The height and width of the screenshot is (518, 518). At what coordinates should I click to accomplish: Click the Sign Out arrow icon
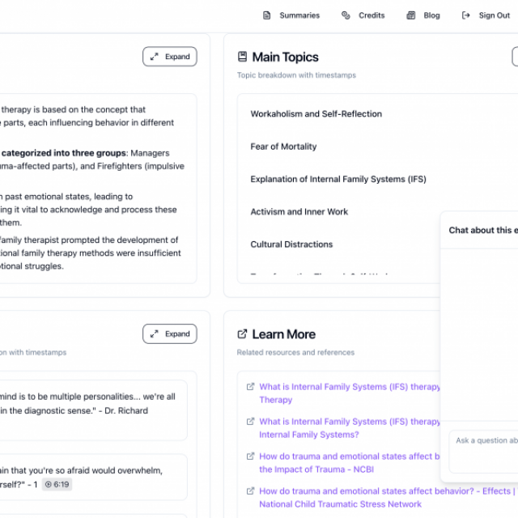[466, 15]
